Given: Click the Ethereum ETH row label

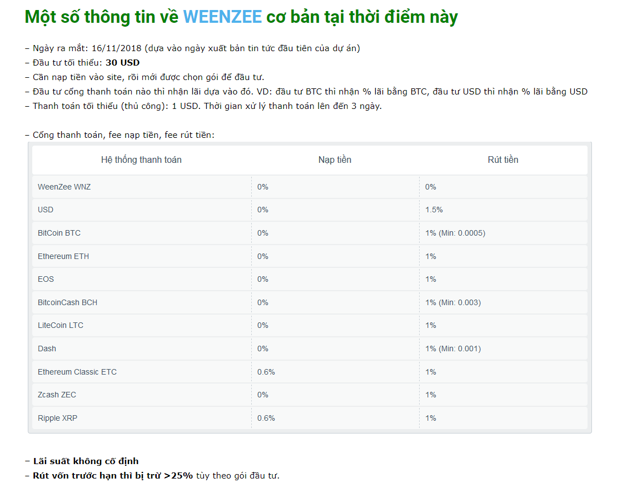Looking at the screenshot, I should click(x=63, y=256).
